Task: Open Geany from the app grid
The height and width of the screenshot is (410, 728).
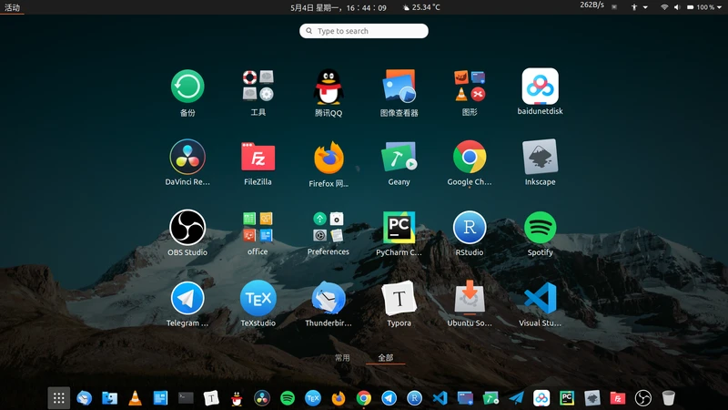Action: [399, 157]
